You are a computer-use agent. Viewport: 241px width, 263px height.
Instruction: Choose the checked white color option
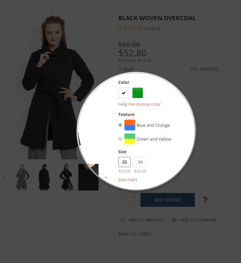[124, 93]
